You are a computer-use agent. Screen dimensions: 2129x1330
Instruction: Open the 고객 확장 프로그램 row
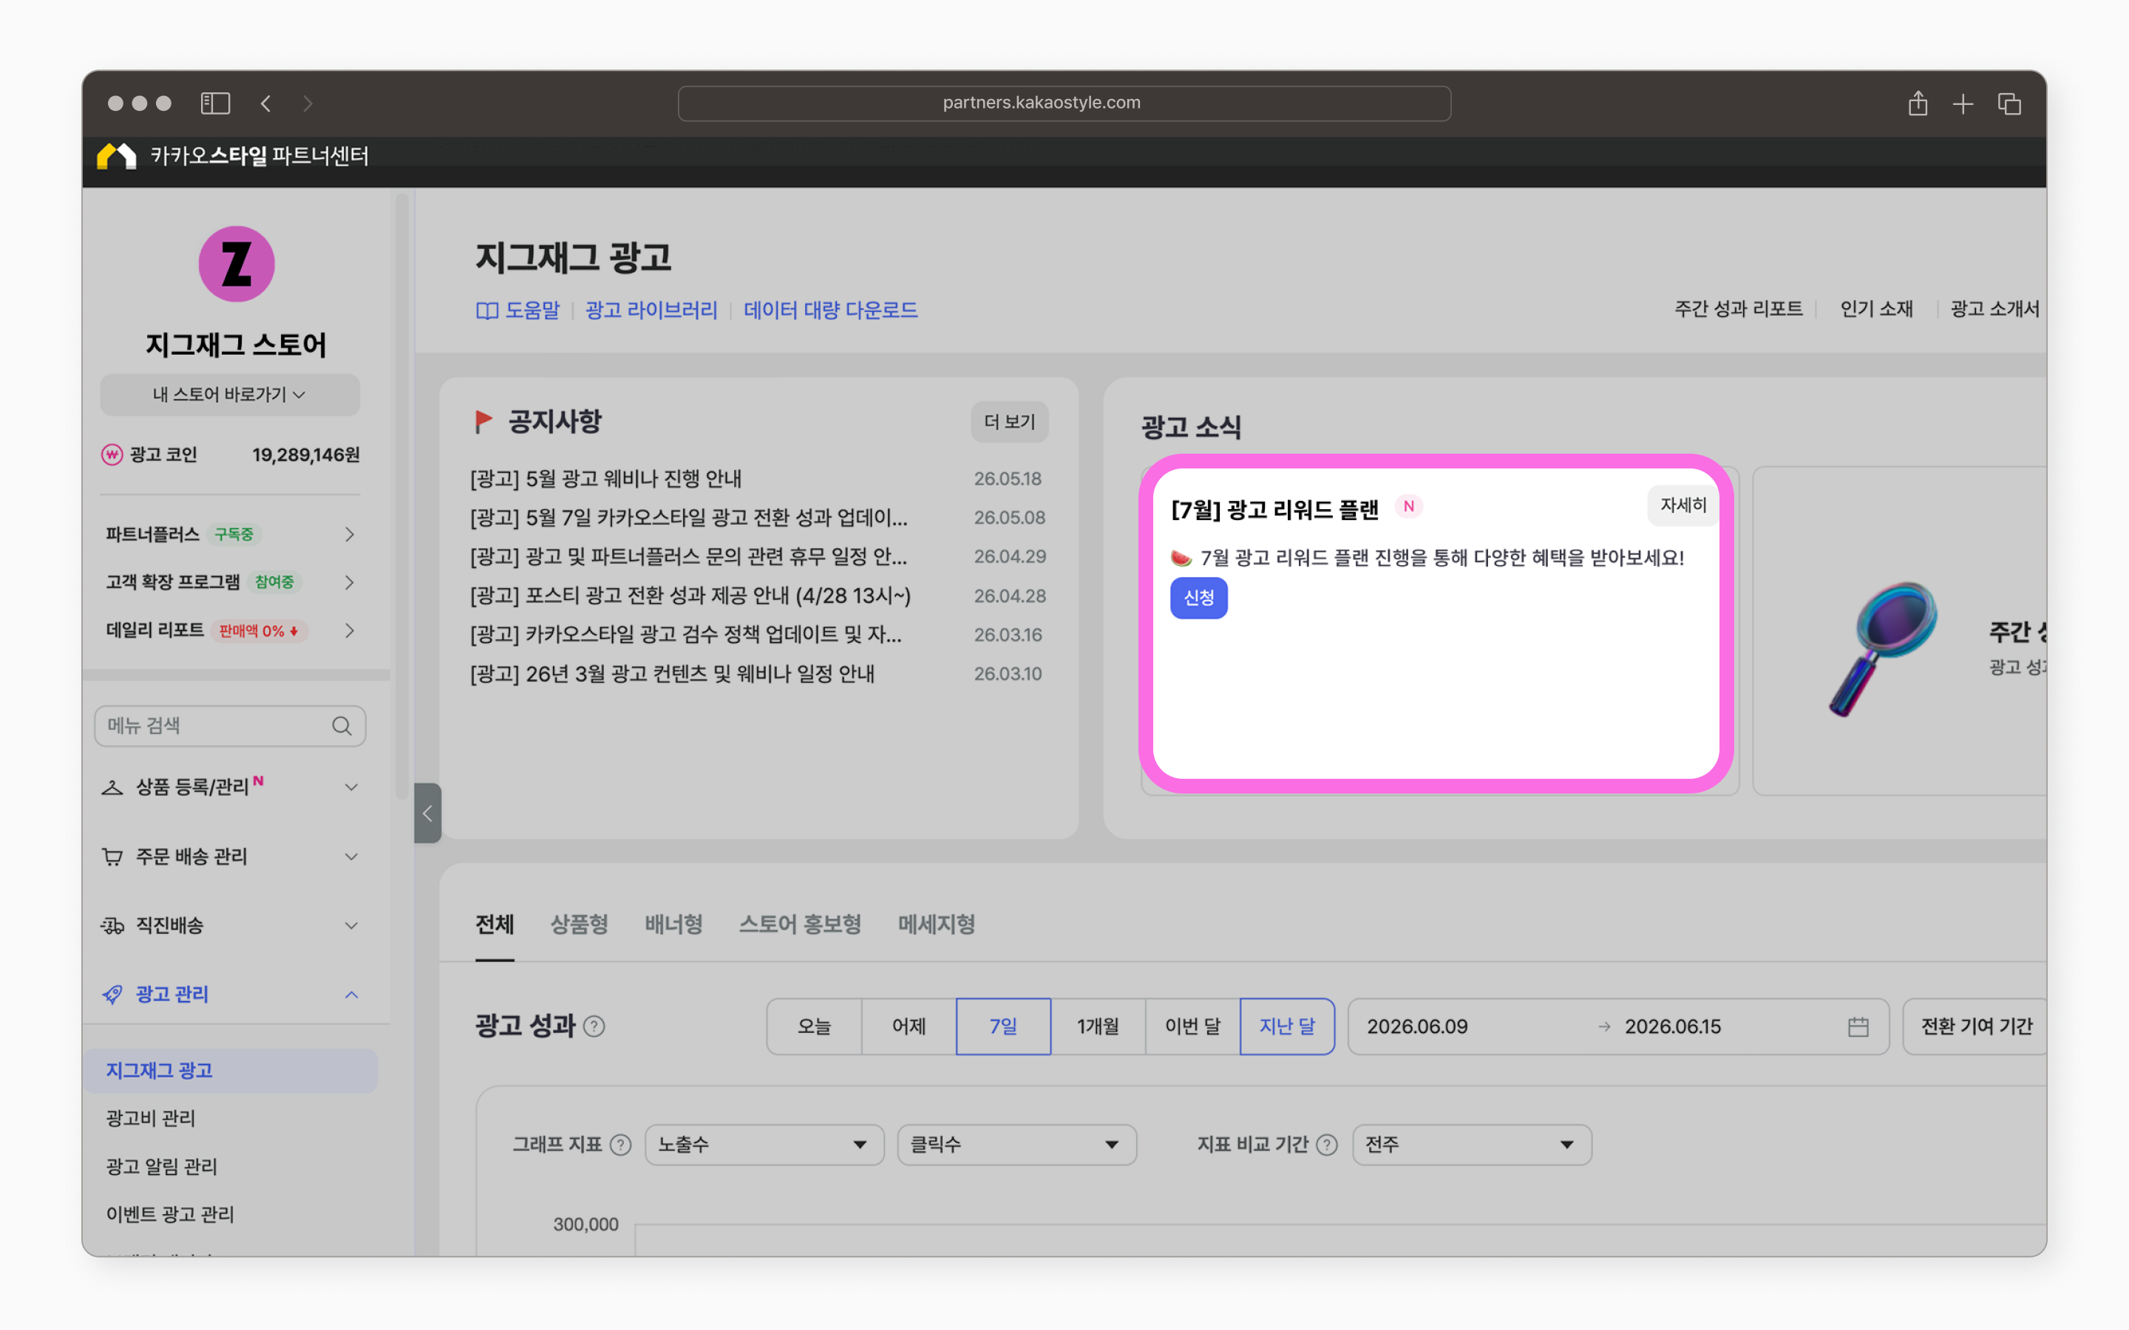pos(231,582)
